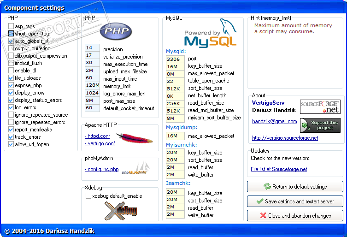Click Myisamchk write_buffer field
The image size is (347, 237).
[x=175, y=175]
